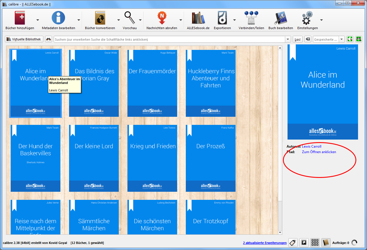
Task: Open the Gespeicherte searches dropdown
Action: pos(342,39)
